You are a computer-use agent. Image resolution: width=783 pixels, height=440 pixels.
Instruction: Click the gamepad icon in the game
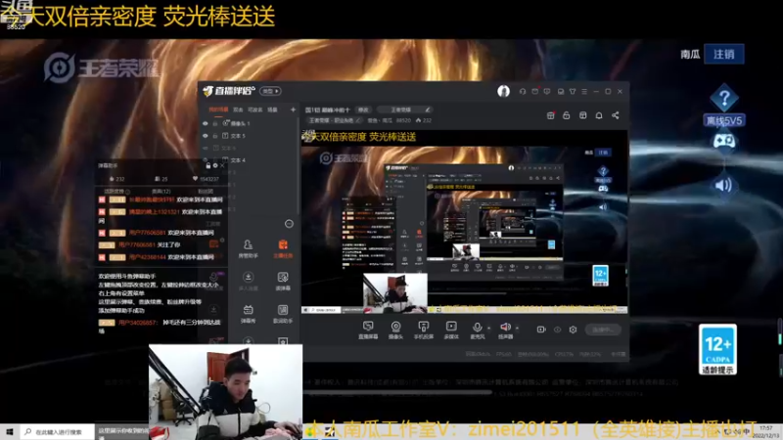723,141
